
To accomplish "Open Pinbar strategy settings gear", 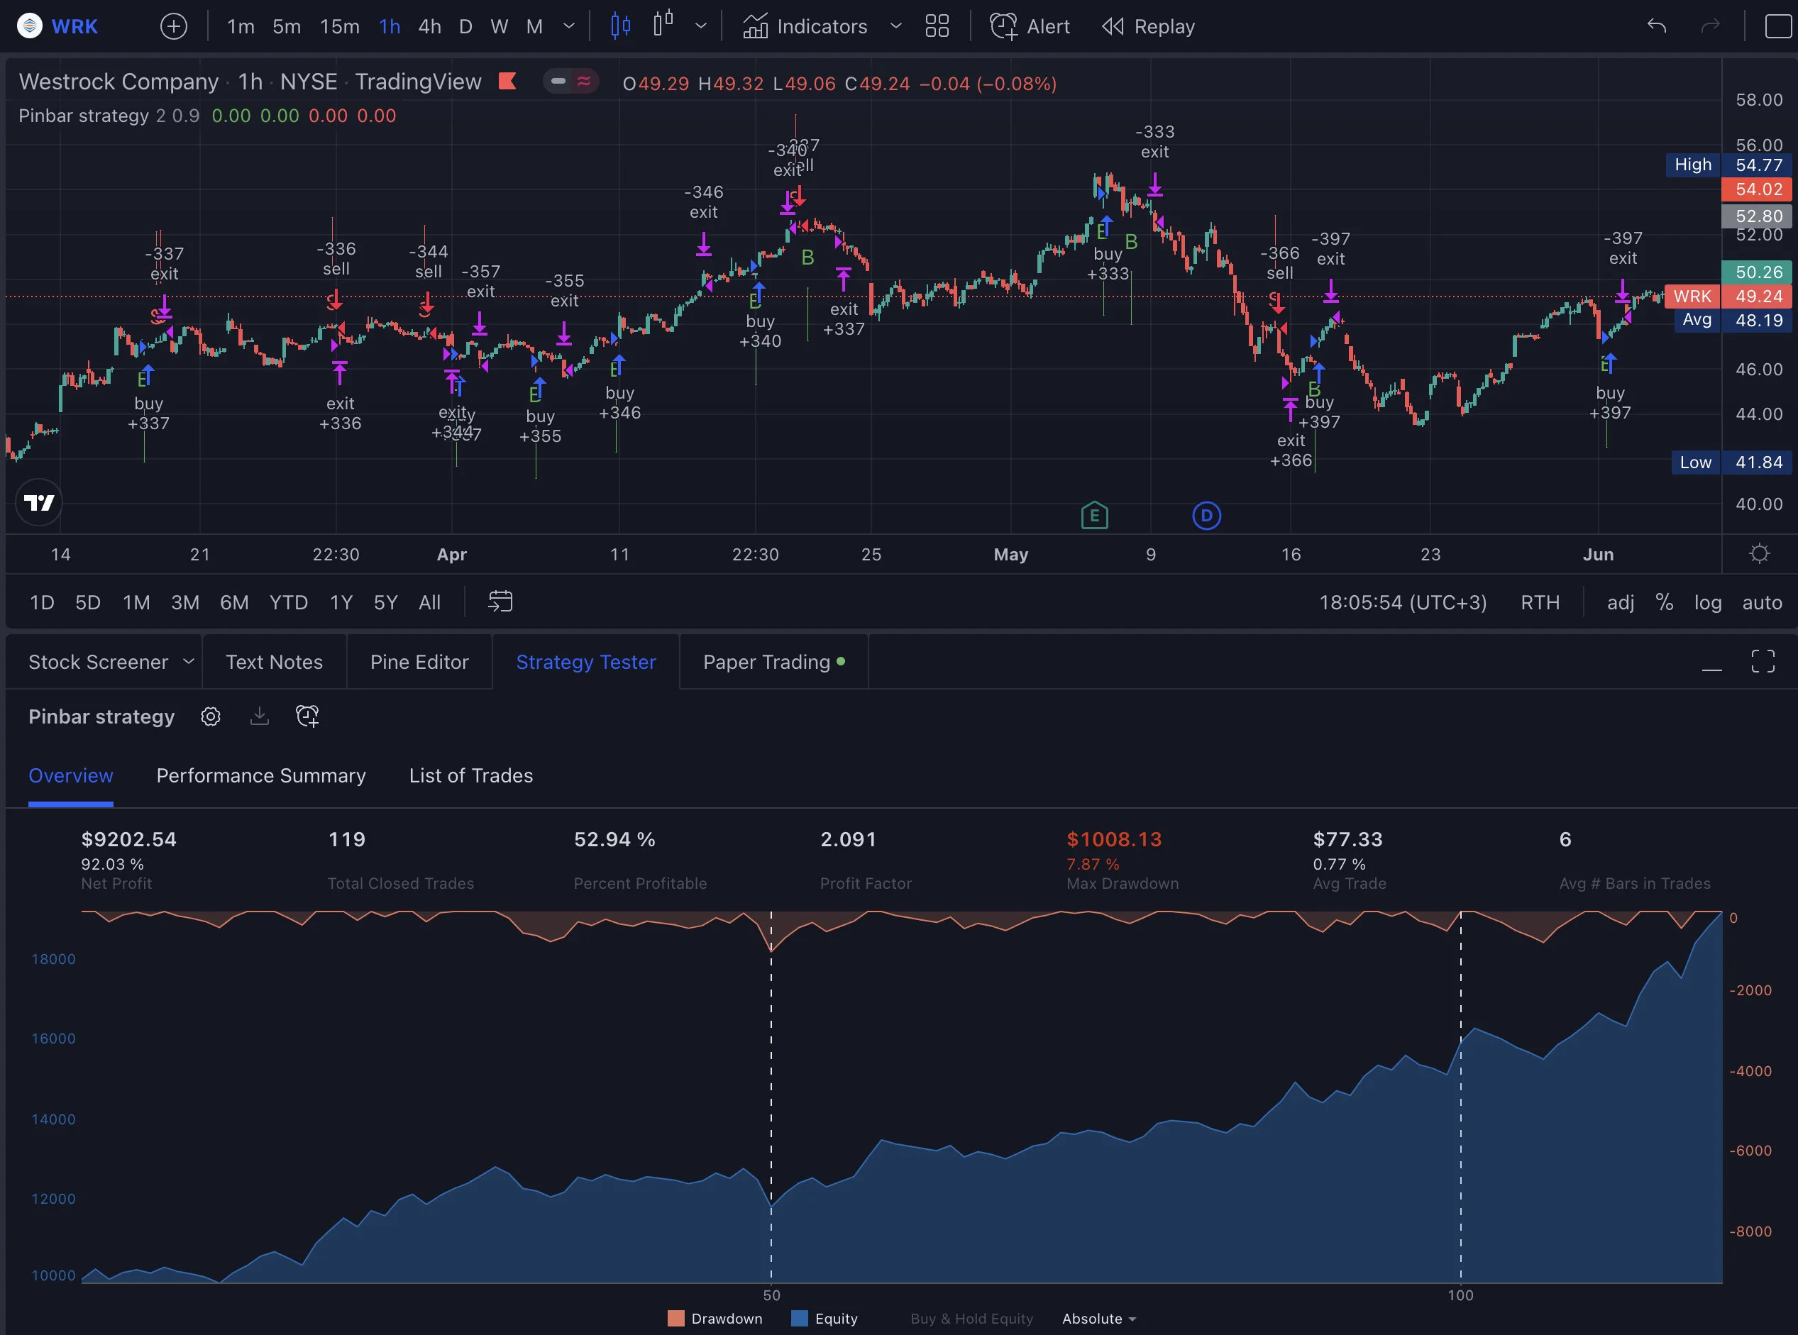I will [x=211, y=716].
